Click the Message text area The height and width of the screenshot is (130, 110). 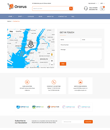(81, 54)
